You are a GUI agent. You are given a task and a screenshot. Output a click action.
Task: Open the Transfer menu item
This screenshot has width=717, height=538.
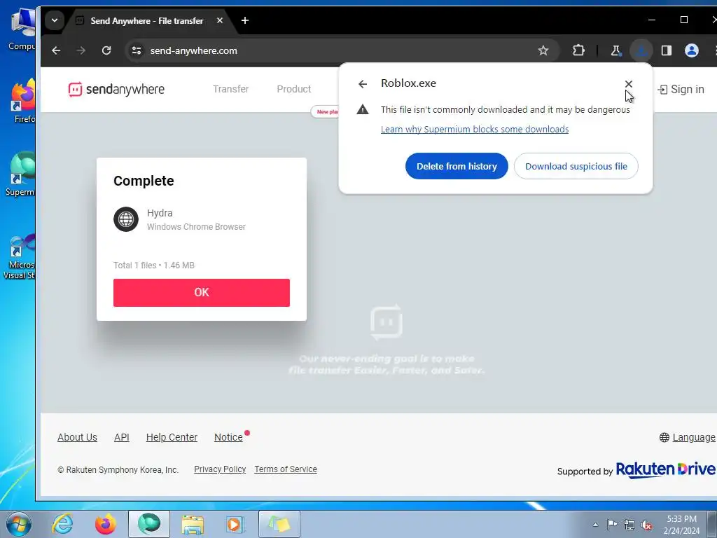click(x=231, y=89)
